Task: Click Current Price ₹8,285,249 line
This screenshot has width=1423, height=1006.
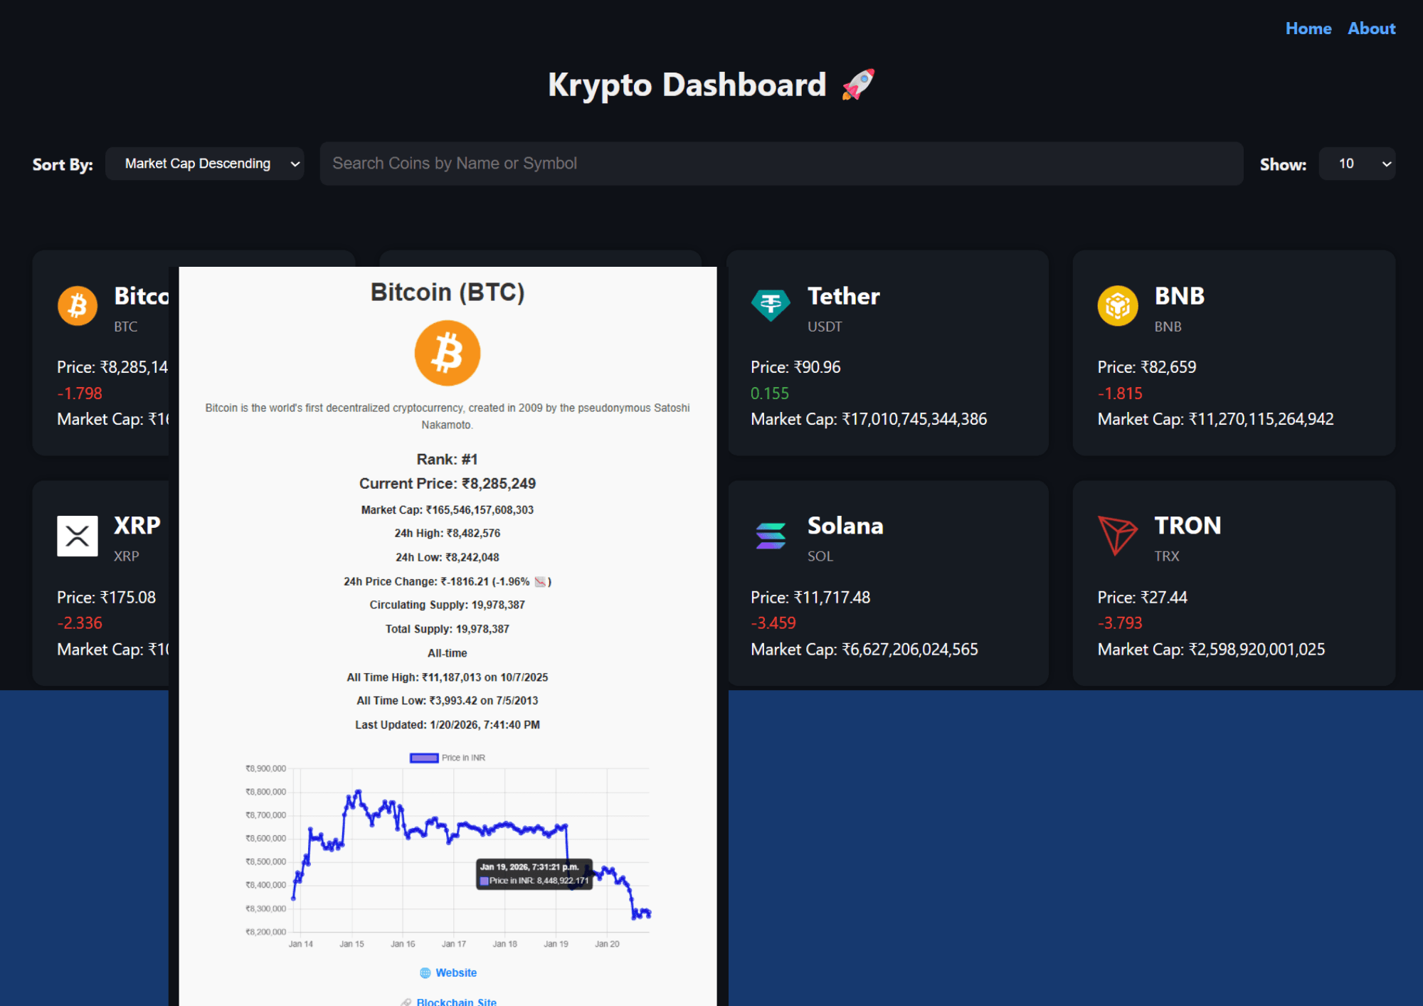Action: (448, 484)
